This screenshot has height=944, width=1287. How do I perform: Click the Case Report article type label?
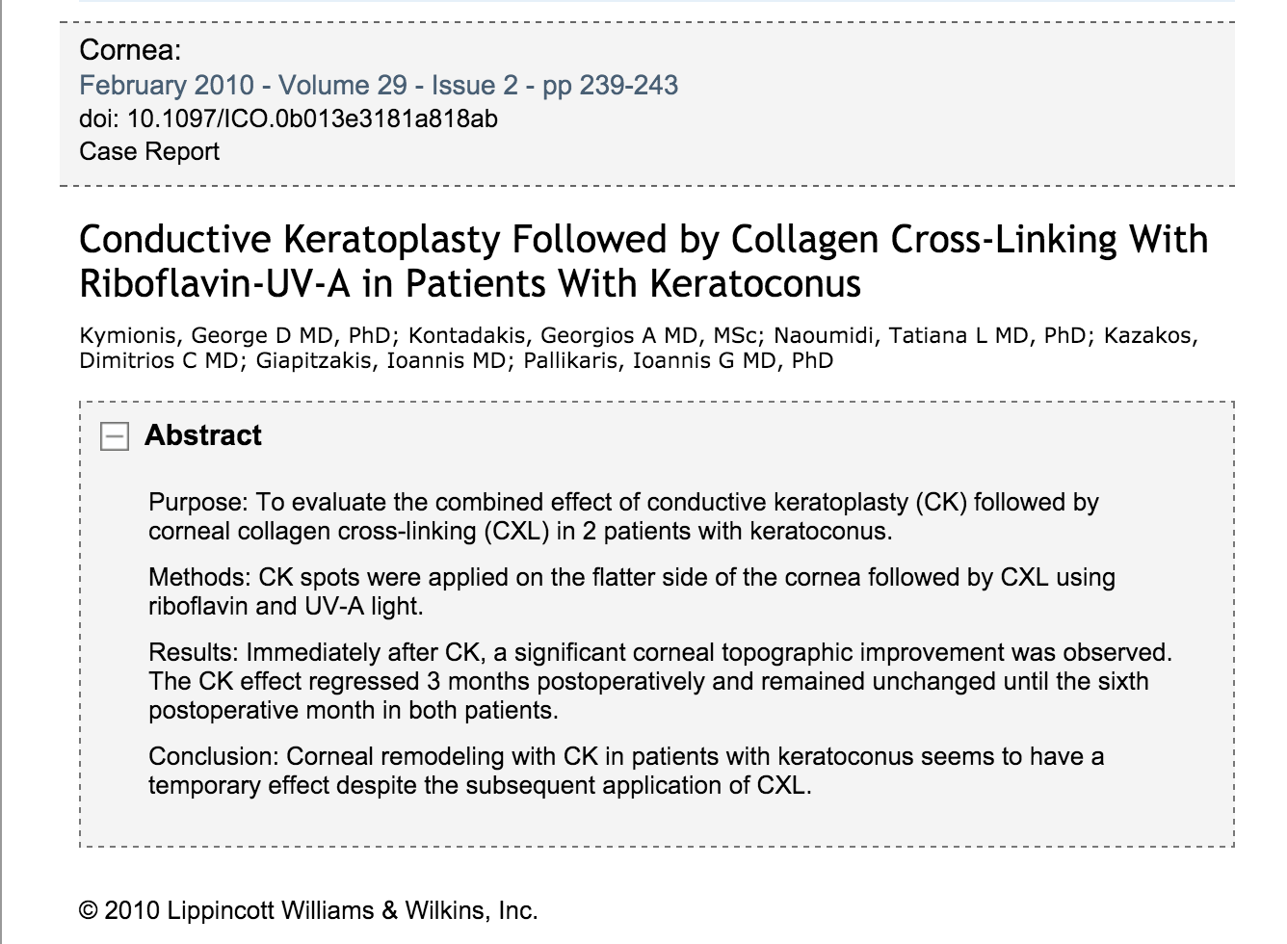(x=149, y=151)
